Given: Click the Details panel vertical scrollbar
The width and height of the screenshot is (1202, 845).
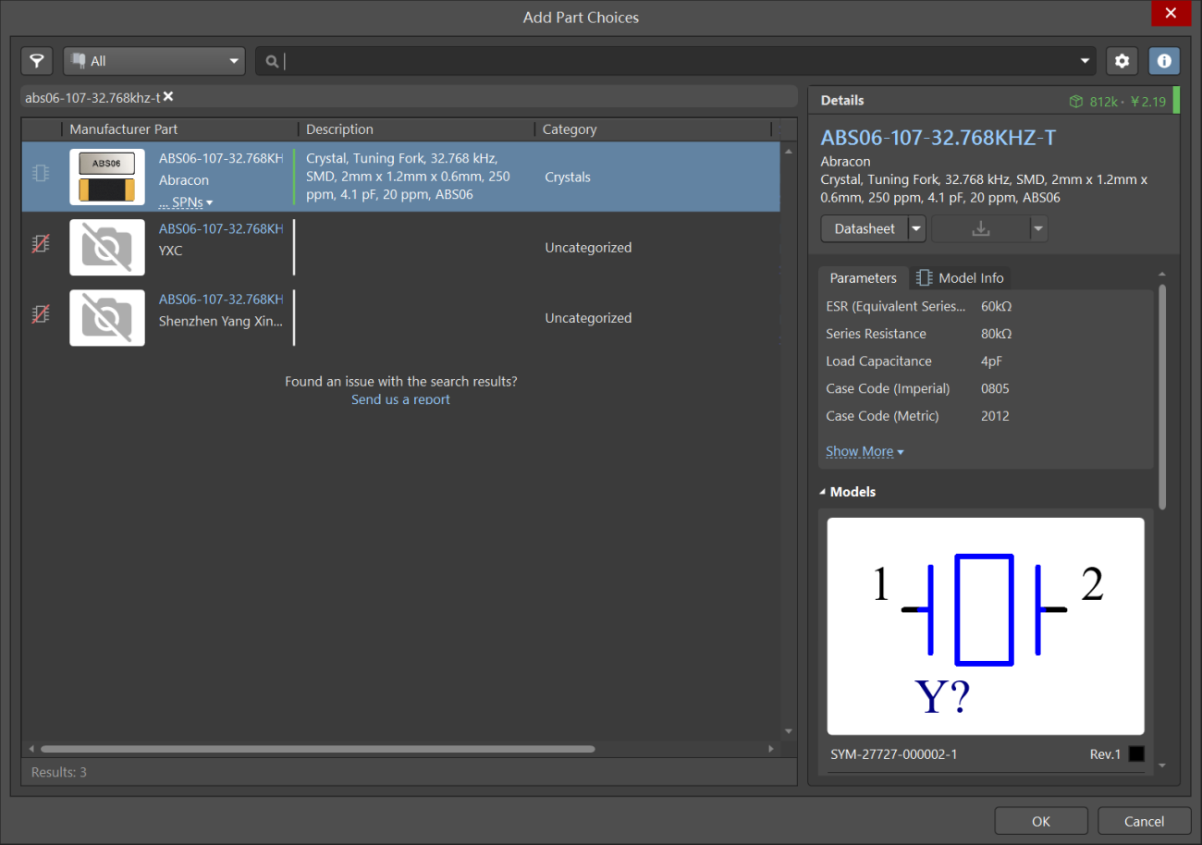Looking at the screenshot, I should (x=1162, y=398).
